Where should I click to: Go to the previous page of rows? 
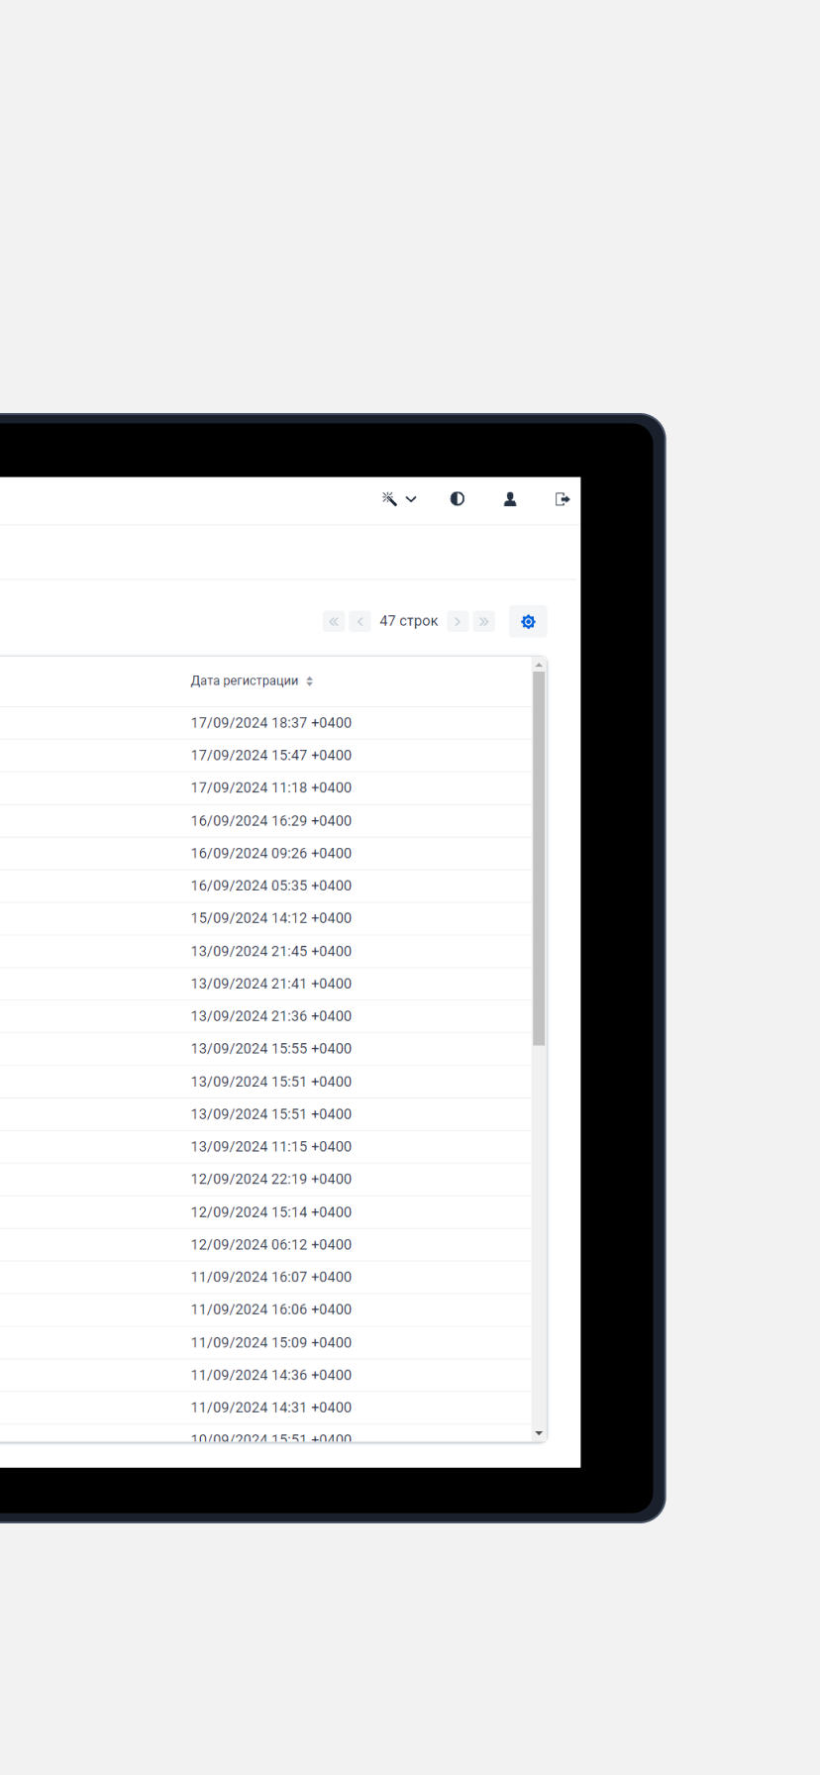pos(359,621)
